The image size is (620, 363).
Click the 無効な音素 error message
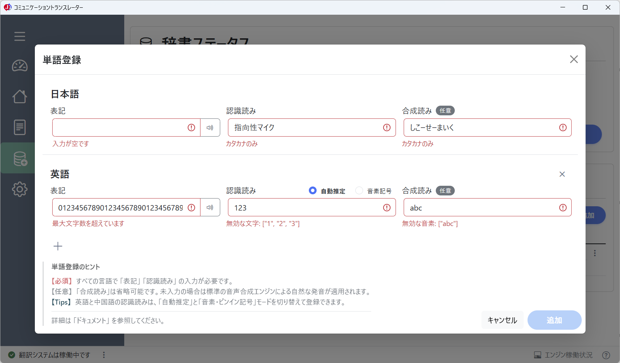(x=430, y=224)
